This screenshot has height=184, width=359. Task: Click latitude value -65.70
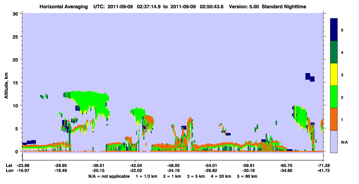point(286,166)
